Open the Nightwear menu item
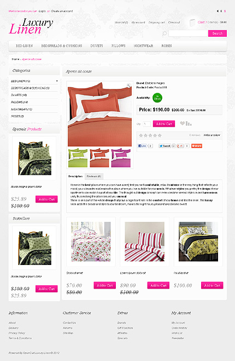The height and width of the screenshot is (361, 235). (144, 46)
